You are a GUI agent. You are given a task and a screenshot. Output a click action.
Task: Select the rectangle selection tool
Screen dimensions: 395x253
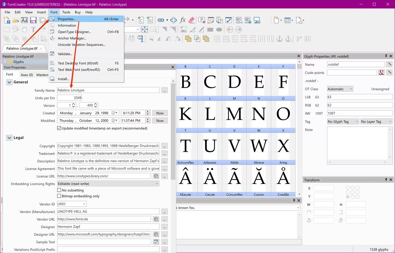point(7,30)
